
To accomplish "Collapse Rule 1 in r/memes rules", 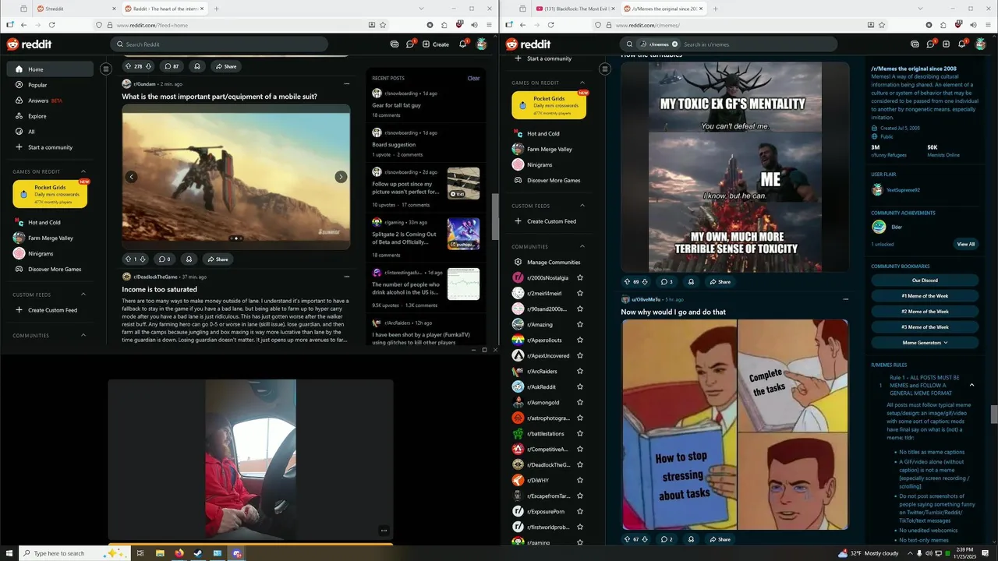I will click(971, 385).
